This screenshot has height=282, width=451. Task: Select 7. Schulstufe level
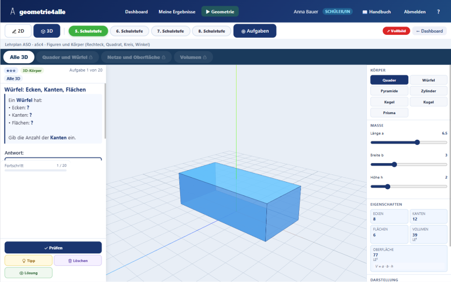click(170, 31)
